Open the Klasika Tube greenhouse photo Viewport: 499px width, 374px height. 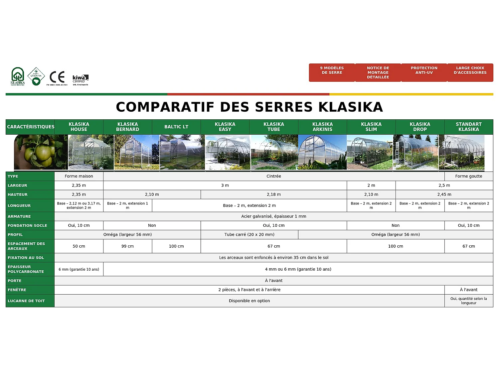274,152
